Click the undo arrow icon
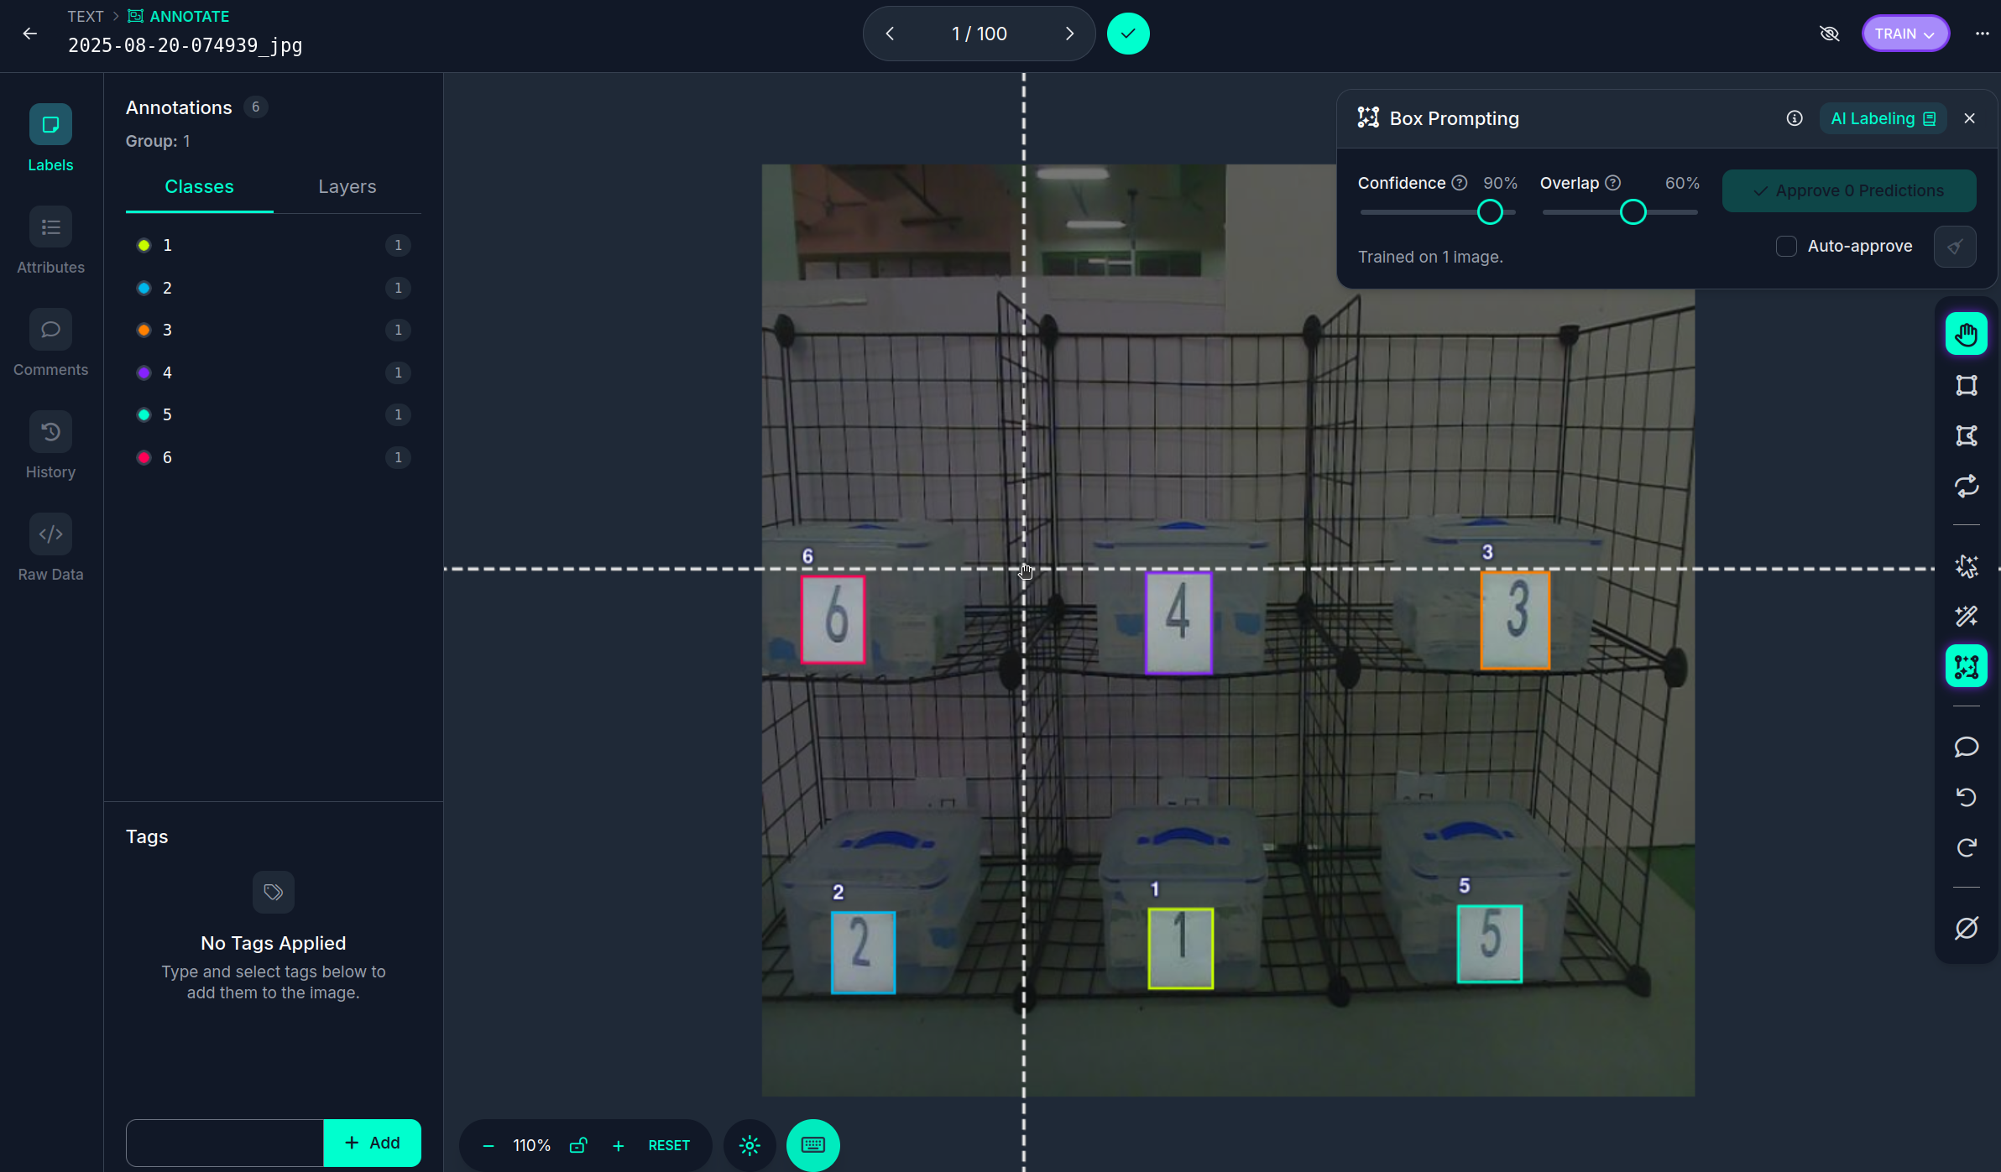Image resolution: width=2001 pixels, height=1172 pixels. tap(1966, 797)
